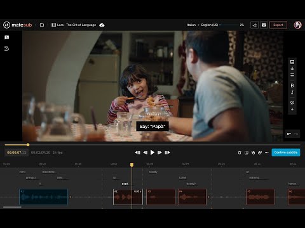Select subtitle segment #3 on the timeline
The height and width of the screenshot is (228, 305).
[x=161, y=197]
